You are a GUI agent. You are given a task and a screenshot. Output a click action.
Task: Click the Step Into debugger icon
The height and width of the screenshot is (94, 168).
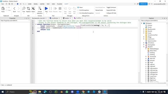(65, 9)
